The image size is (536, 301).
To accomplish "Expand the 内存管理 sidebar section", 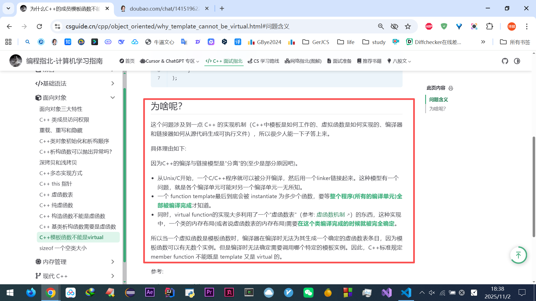I will pyautogui.click(x=113, y=262).
